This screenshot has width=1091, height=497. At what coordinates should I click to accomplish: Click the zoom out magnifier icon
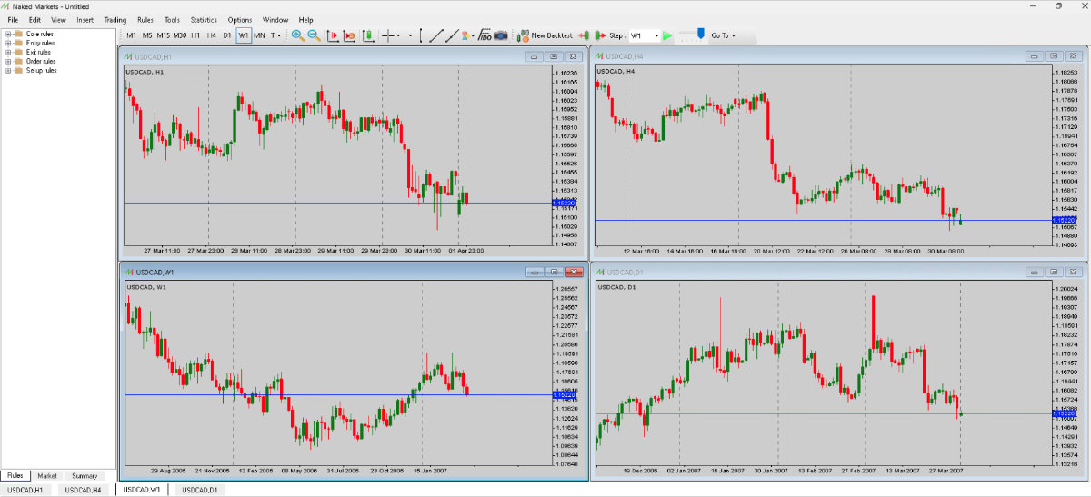coord(314,35)
